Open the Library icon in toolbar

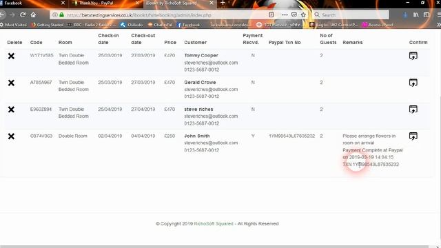pos(416,15)
